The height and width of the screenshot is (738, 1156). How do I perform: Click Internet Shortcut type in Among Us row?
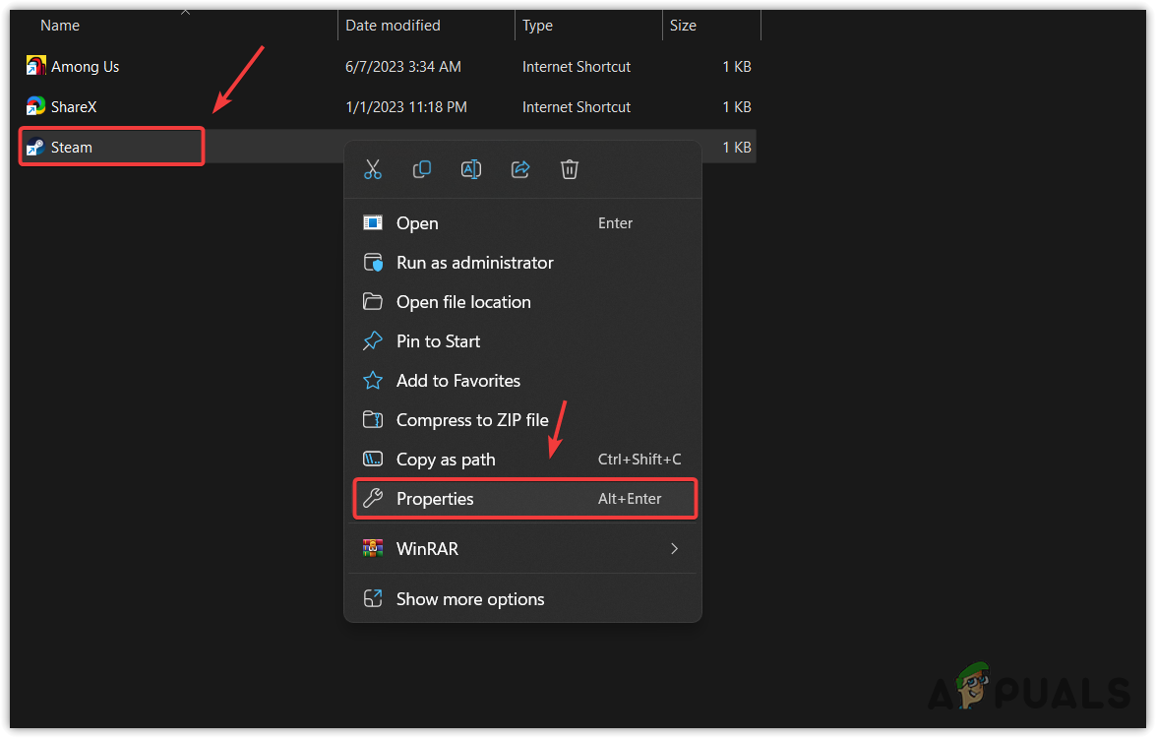point(577,66)
